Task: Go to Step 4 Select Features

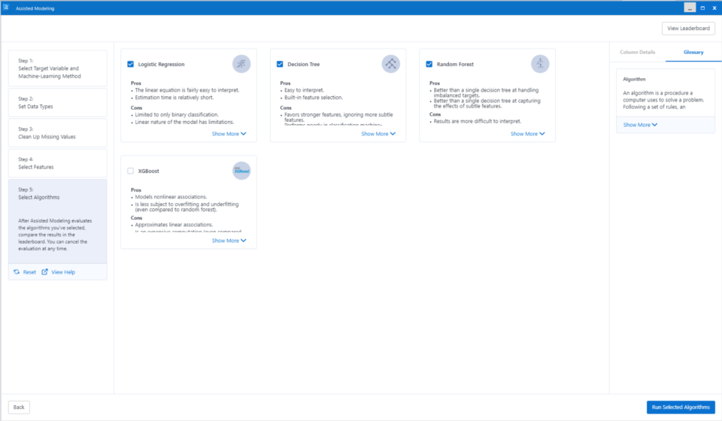Action: (58, 163)
